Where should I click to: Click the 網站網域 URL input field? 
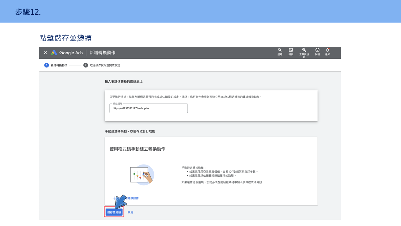[x=148, y=108]
